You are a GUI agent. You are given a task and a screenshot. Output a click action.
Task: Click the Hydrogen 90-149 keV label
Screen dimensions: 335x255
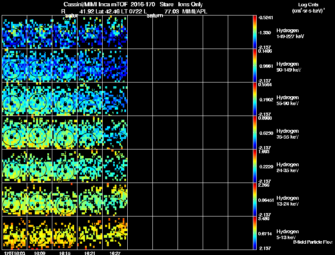tap(288, 67)
